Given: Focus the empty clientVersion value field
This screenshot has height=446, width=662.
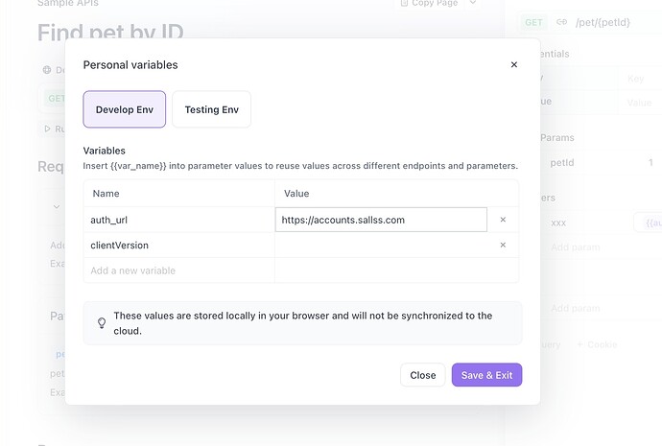Looking at the screenshot, I should [381, 246].
